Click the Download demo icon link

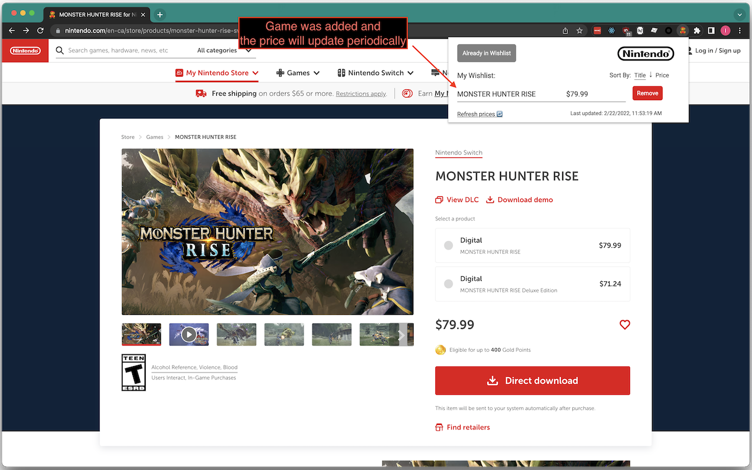pos(519,200)
